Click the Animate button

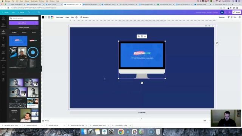pyautogui.click(x=84, y=17)
